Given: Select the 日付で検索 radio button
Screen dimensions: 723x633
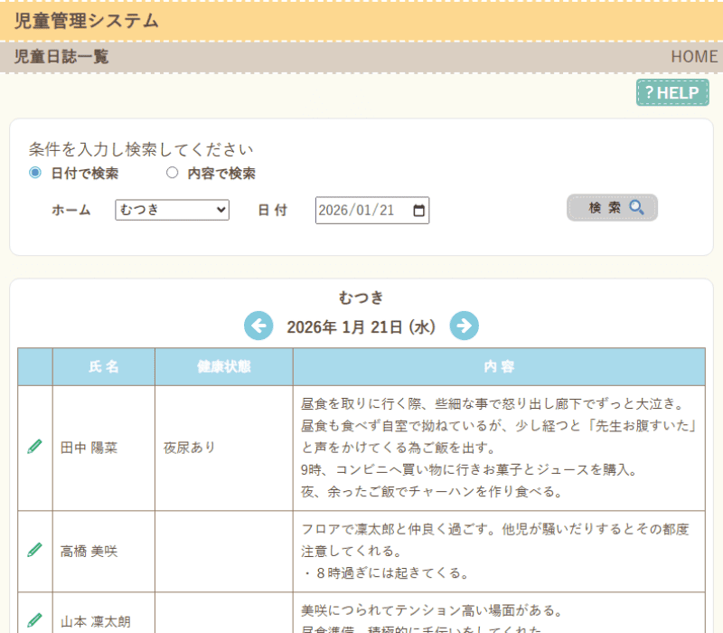Looking at the screenshot, I should [35, 173].
